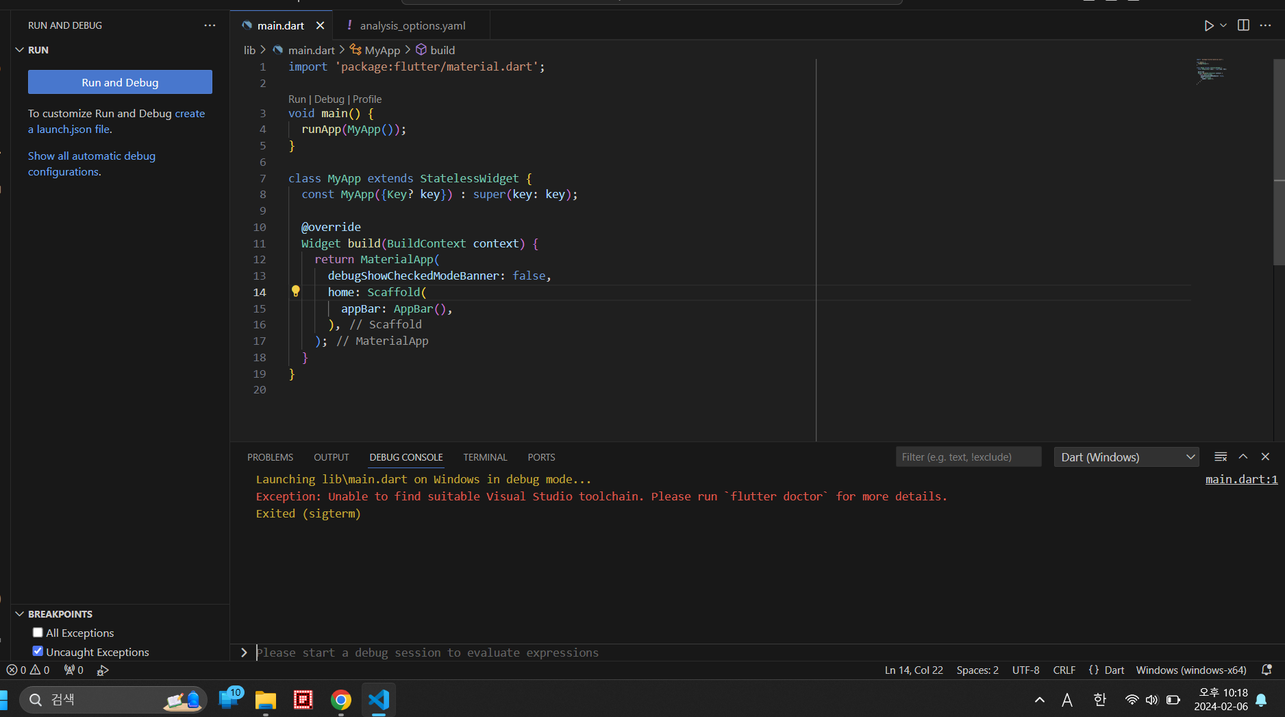The image size is (1285, 717).
Task: Click the Run code lens above main
Action: [x=297, y=99]
